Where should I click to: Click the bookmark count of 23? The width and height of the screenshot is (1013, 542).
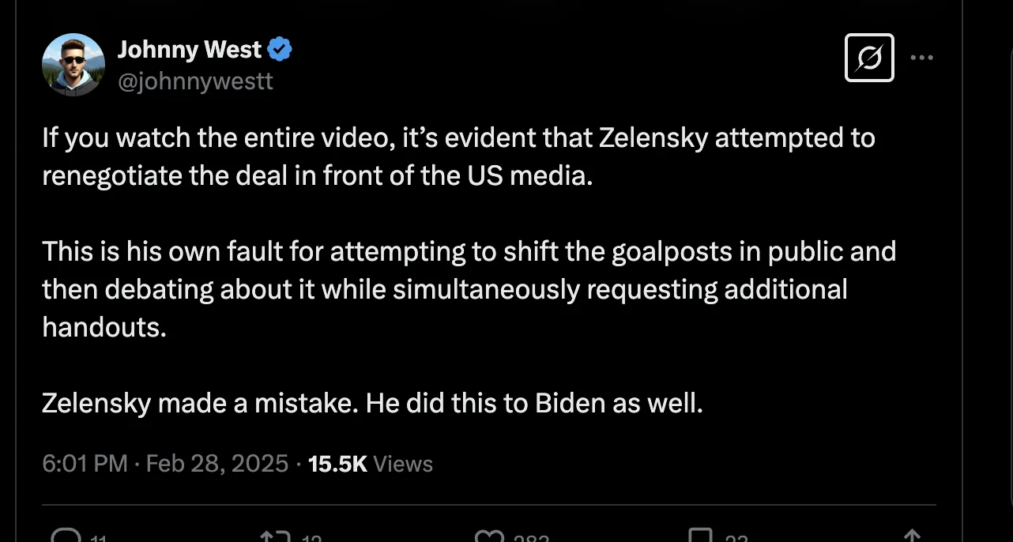pyautogui.click(x=736, y=539)
